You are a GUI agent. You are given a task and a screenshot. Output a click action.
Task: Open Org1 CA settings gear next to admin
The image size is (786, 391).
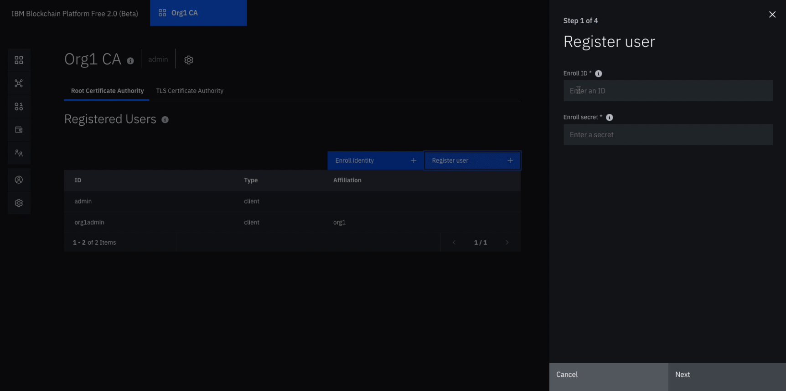[189, 60]
